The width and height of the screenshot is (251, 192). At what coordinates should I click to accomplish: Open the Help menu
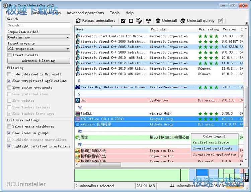pos(130,13)
